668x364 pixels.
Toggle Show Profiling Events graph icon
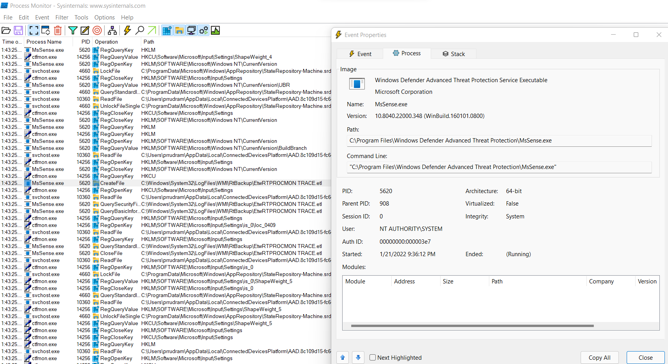[215, 30]
